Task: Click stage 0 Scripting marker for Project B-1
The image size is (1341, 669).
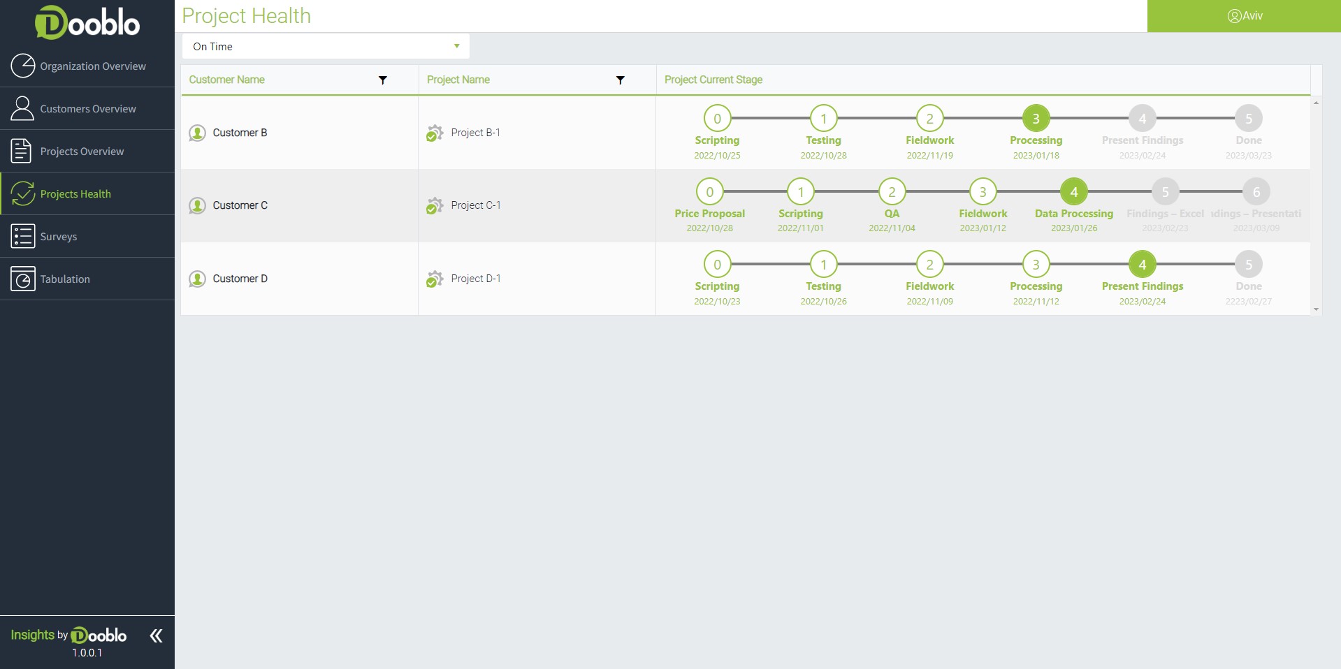Action: (717, 119)
